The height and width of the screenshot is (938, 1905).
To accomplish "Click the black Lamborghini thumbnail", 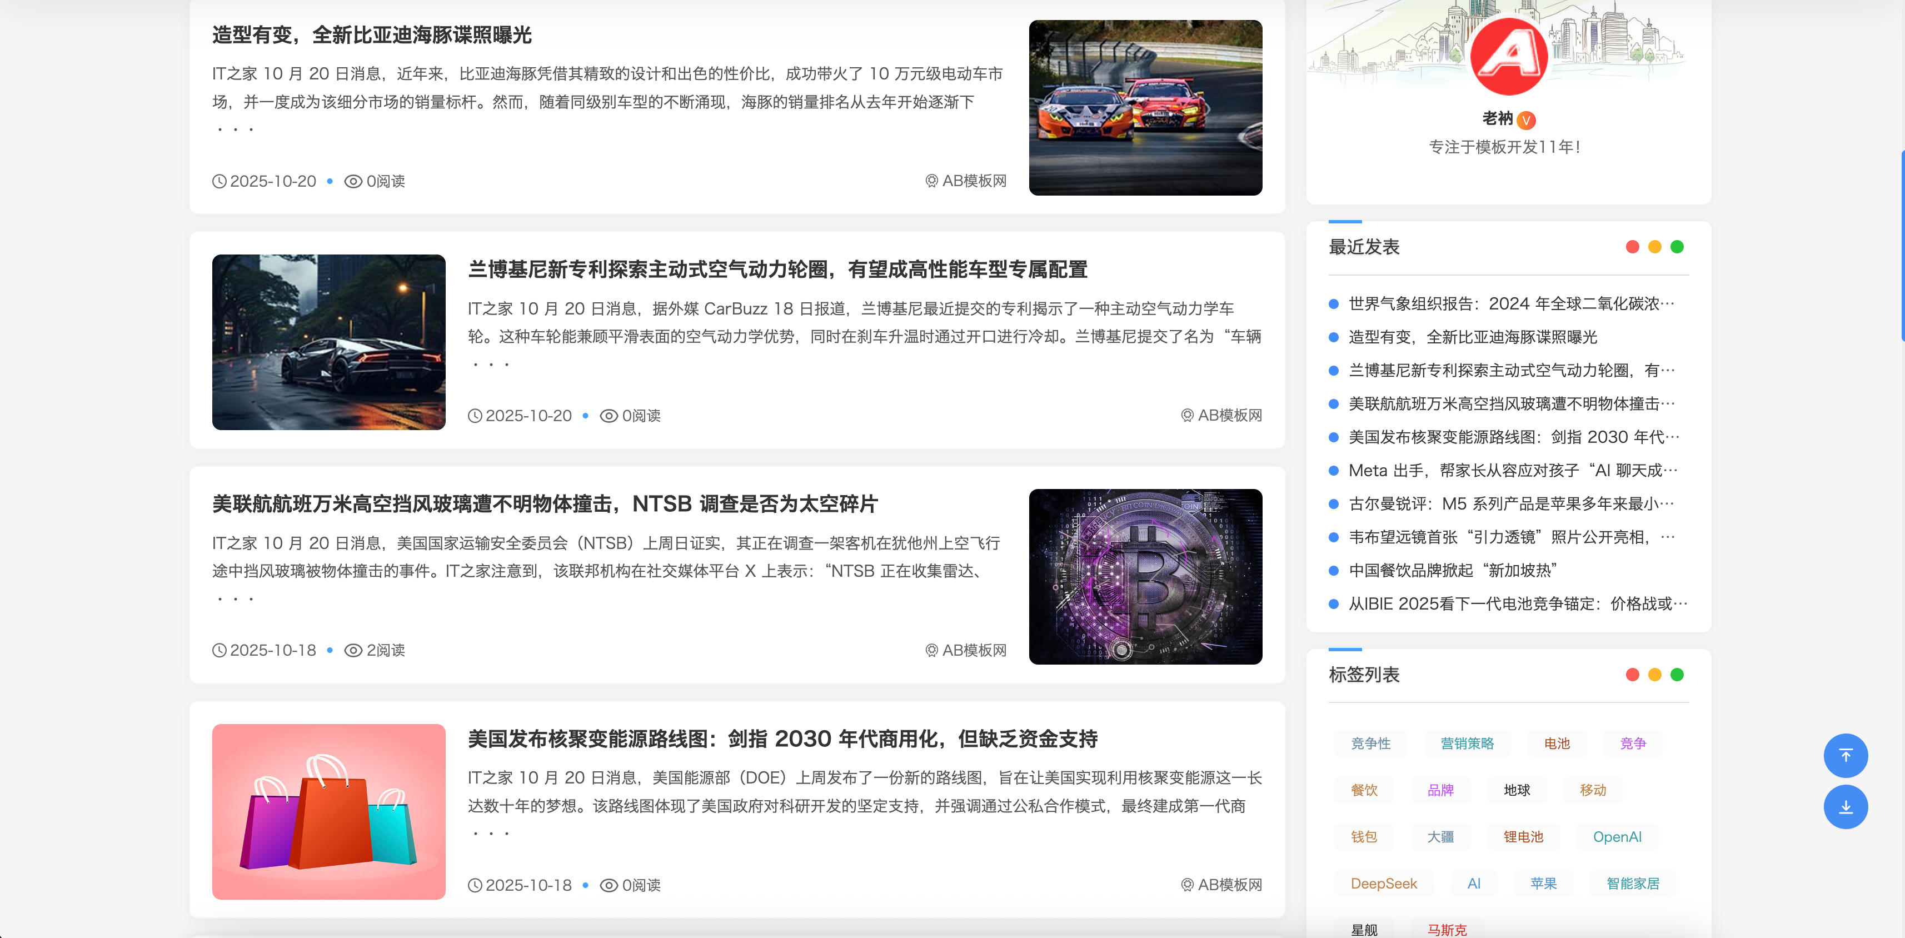I will (329, 342).
